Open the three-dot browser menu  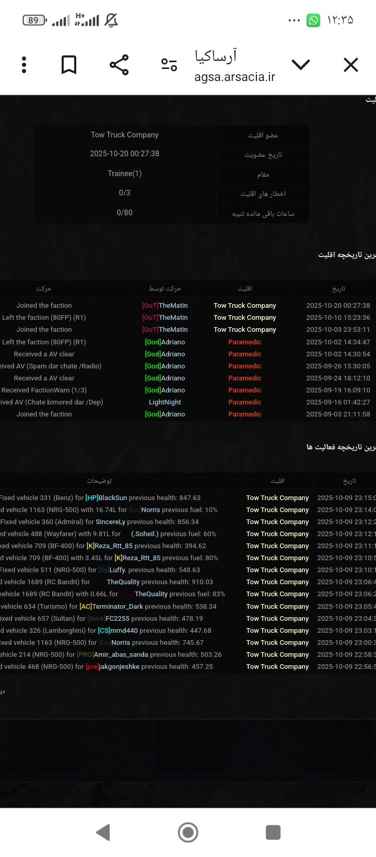pyautogui.click(x=24, y=65)
